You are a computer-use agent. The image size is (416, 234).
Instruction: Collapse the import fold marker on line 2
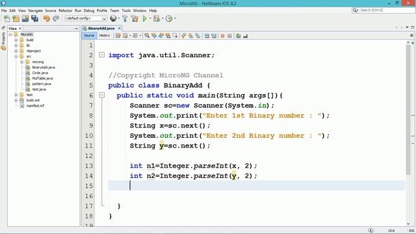click(x=101, y=55)
